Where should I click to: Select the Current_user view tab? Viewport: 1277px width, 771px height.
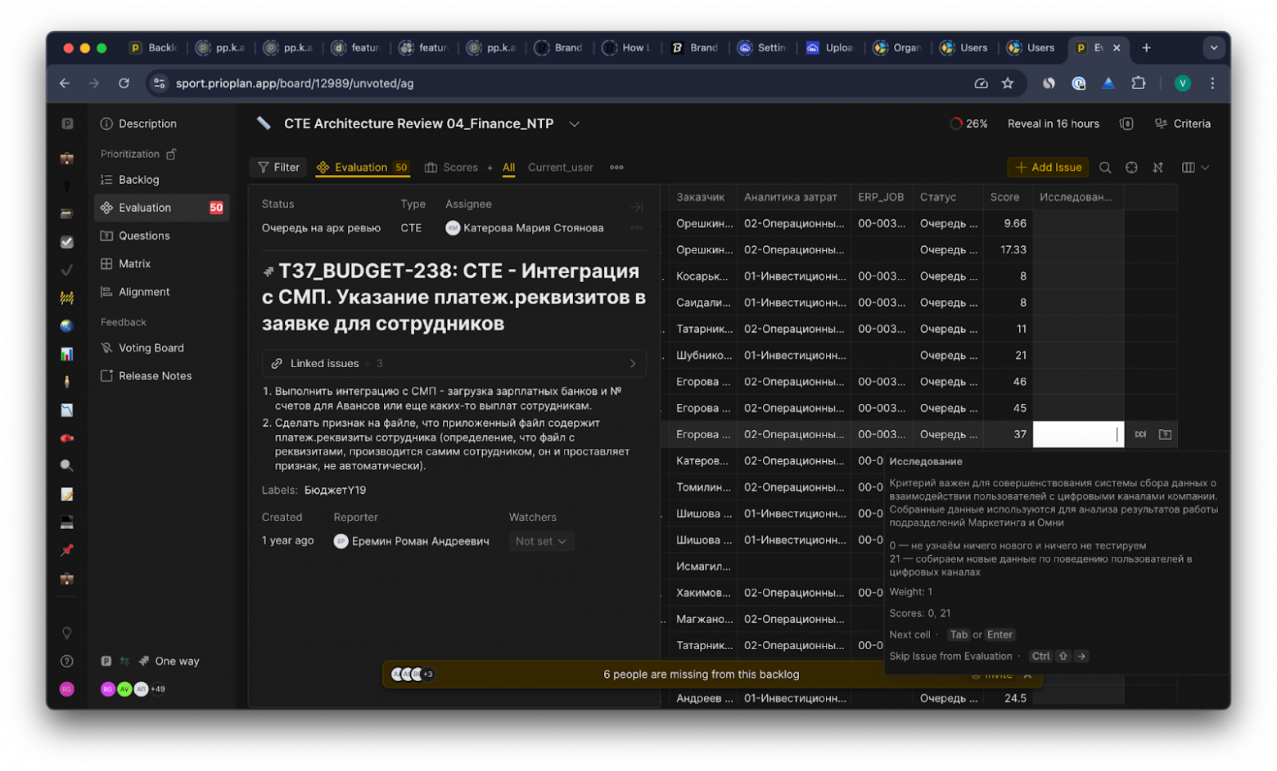(x=561, y=167)
